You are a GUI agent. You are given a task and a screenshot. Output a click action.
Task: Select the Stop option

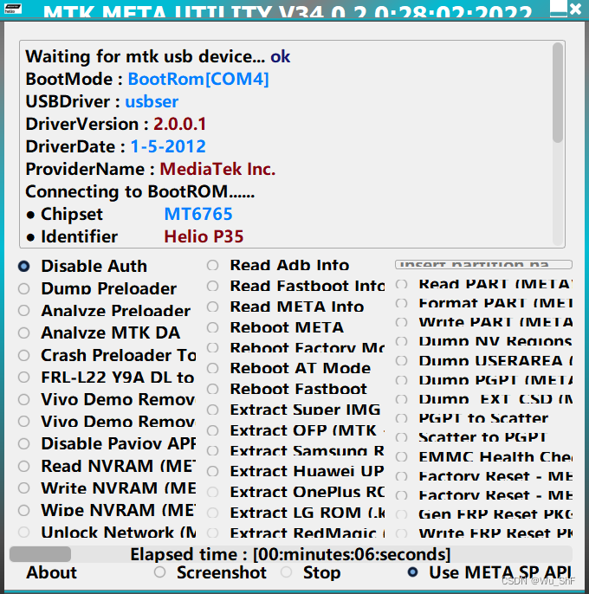coord(310,573)
